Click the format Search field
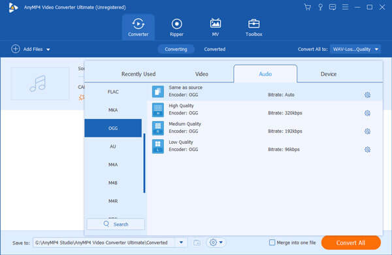392x255 pixels. point(116,224)
